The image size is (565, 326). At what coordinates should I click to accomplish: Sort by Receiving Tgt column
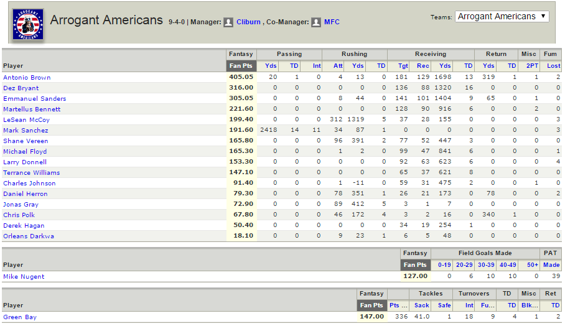(403, 66)
